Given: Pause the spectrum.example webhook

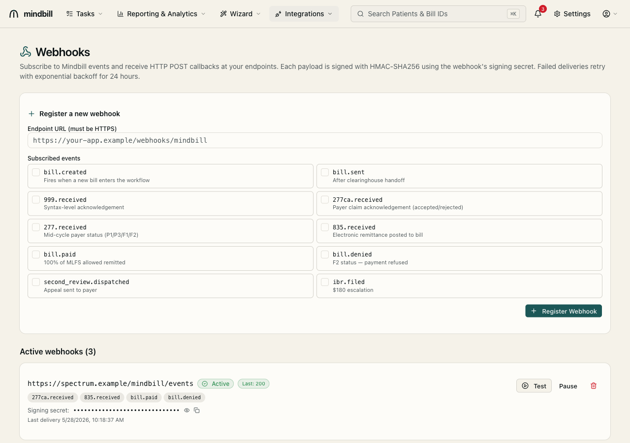Looking at the screenshot, I should point(568,386).
